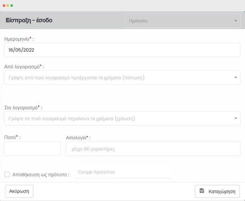
Task: Enable the Αποθήκευση ως πρότυπο checkbox
Action: [7, 175]
